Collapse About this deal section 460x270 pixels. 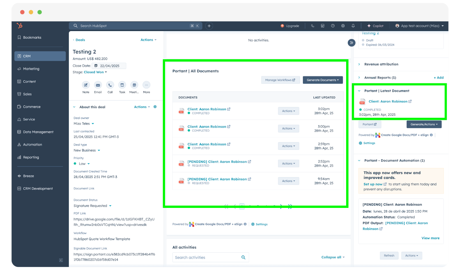click(74, 107)
